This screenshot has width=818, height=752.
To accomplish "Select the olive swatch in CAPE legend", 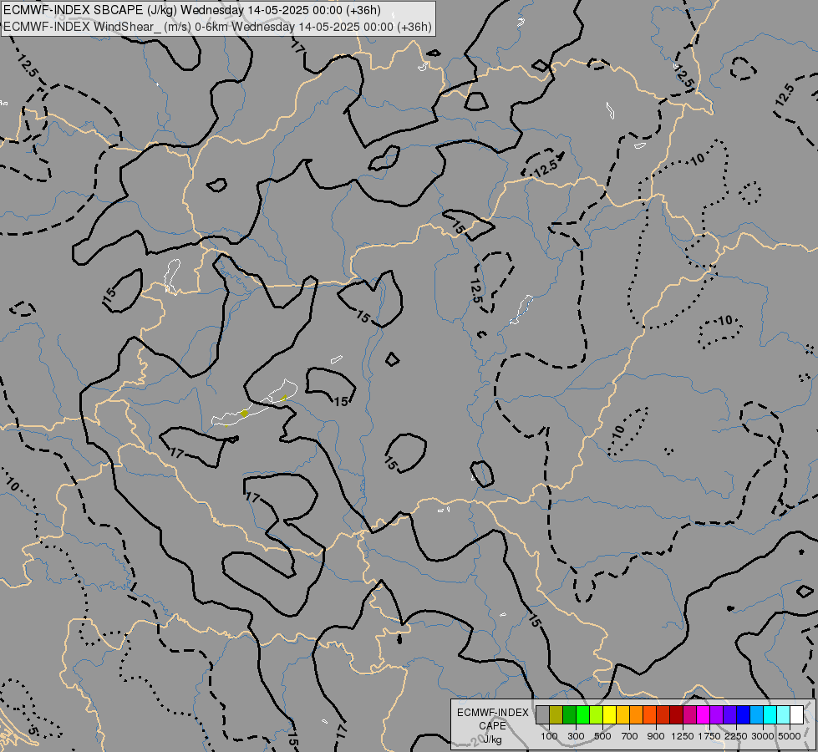I will coord(556,714).
